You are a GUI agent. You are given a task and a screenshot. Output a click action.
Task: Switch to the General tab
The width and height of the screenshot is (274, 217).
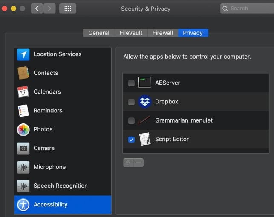(x=98, y=33)
